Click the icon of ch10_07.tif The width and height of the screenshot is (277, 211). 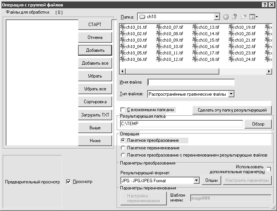[x=159, y=27]
